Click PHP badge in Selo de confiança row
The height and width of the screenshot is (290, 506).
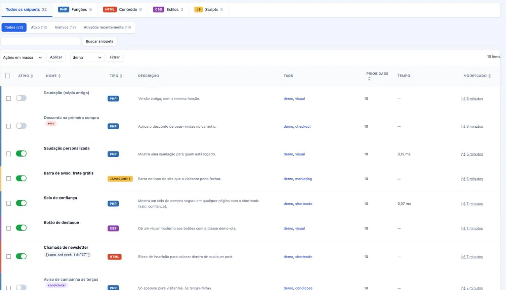[x=113, y=204]
